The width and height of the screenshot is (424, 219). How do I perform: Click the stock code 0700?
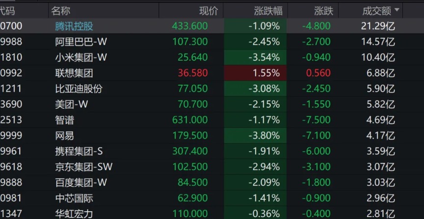tap(11, 26)
